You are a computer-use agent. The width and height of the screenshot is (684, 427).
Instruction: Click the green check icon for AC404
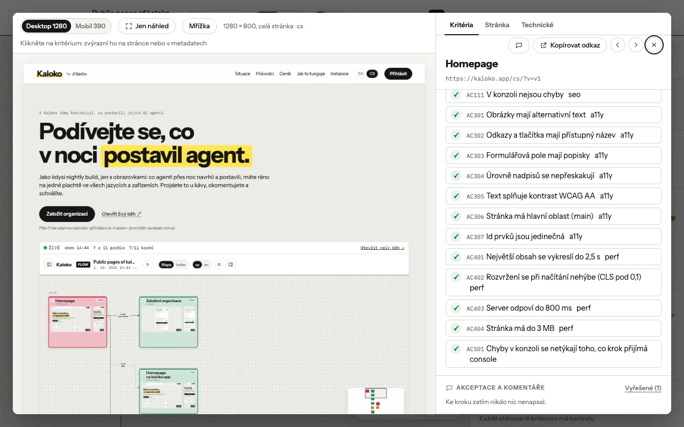(456, 328)
